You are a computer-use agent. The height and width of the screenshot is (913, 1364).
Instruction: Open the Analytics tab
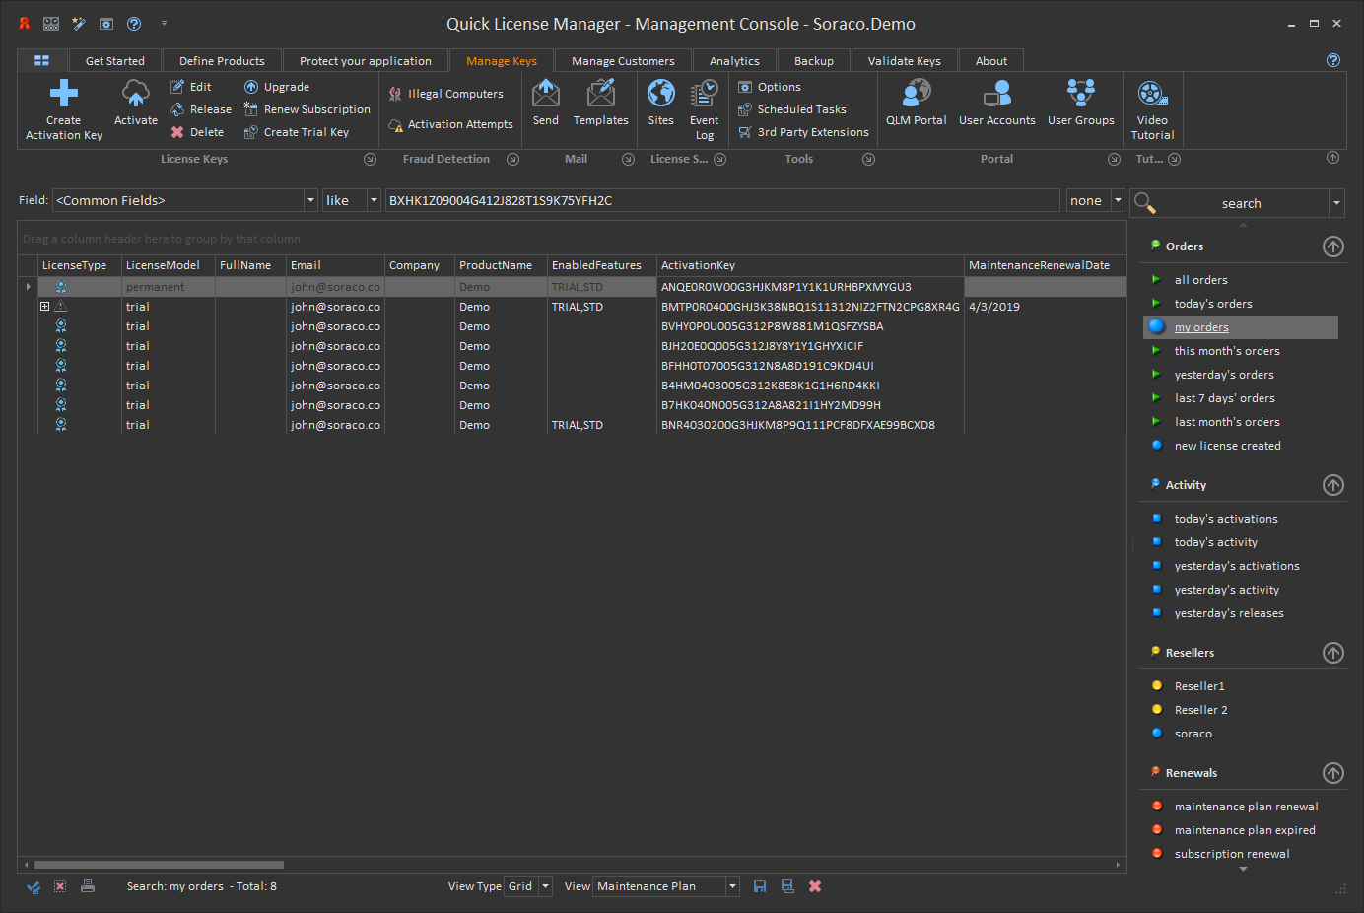click(x=734, y=61)
